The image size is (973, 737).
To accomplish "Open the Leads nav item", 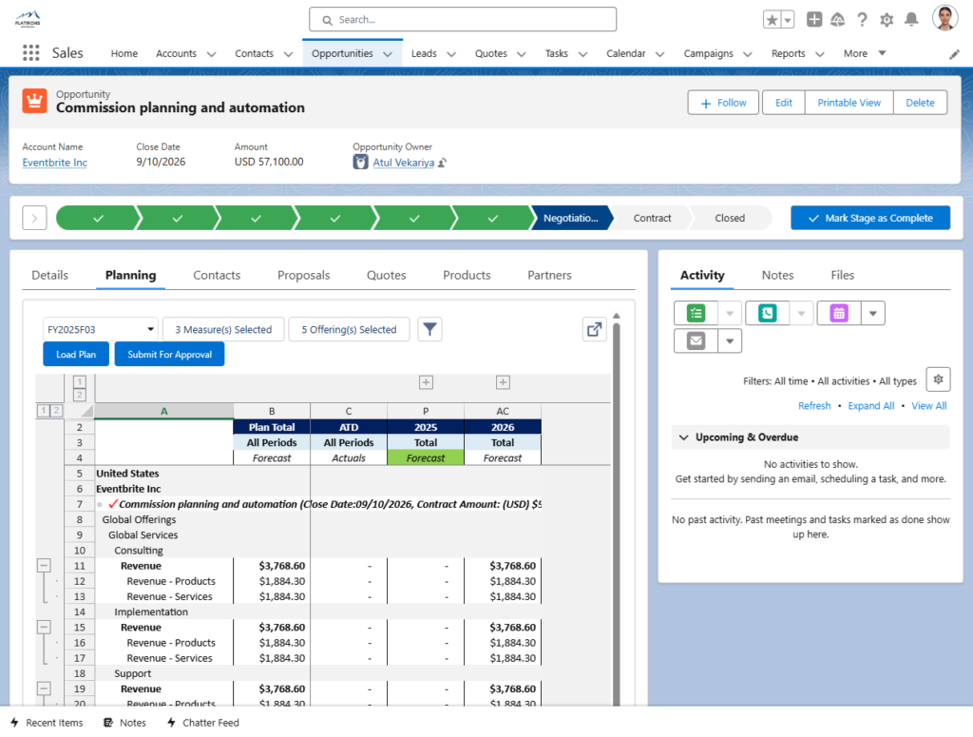I will click(424, 53).
